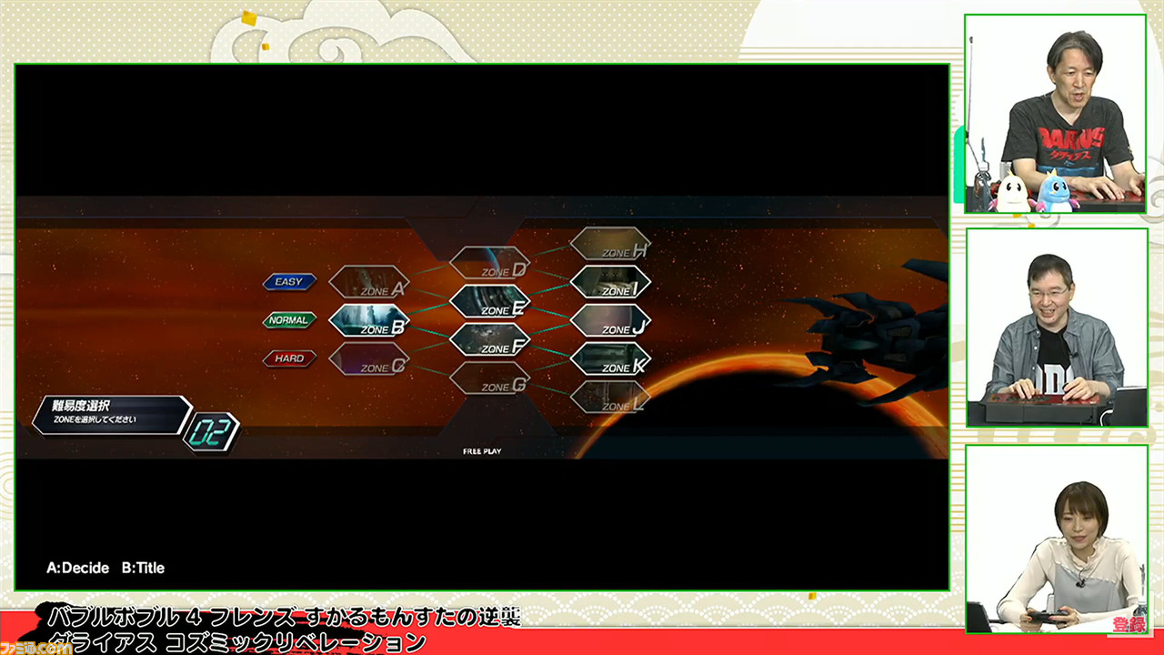Click the ダライアス コズミックリベレーション caption
Screen dimensions: 1164x655
tap(236, 642)
